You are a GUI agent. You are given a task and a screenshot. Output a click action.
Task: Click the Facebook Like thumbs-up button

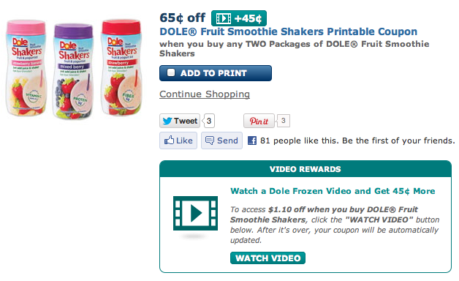tap(178, 140)
